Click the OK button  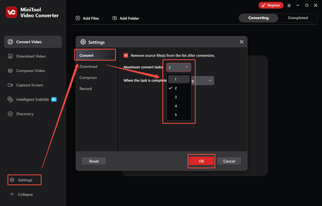[x=201, y=161]
